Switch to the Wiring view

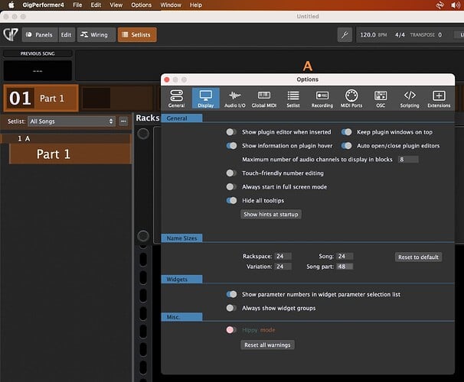pyautogui.click(x=96, y=35)
